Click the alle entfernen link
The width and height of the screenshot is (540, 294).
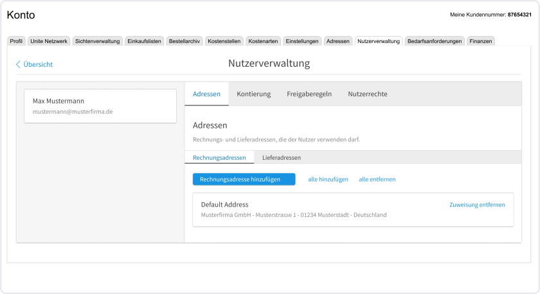tap(377, 180)
